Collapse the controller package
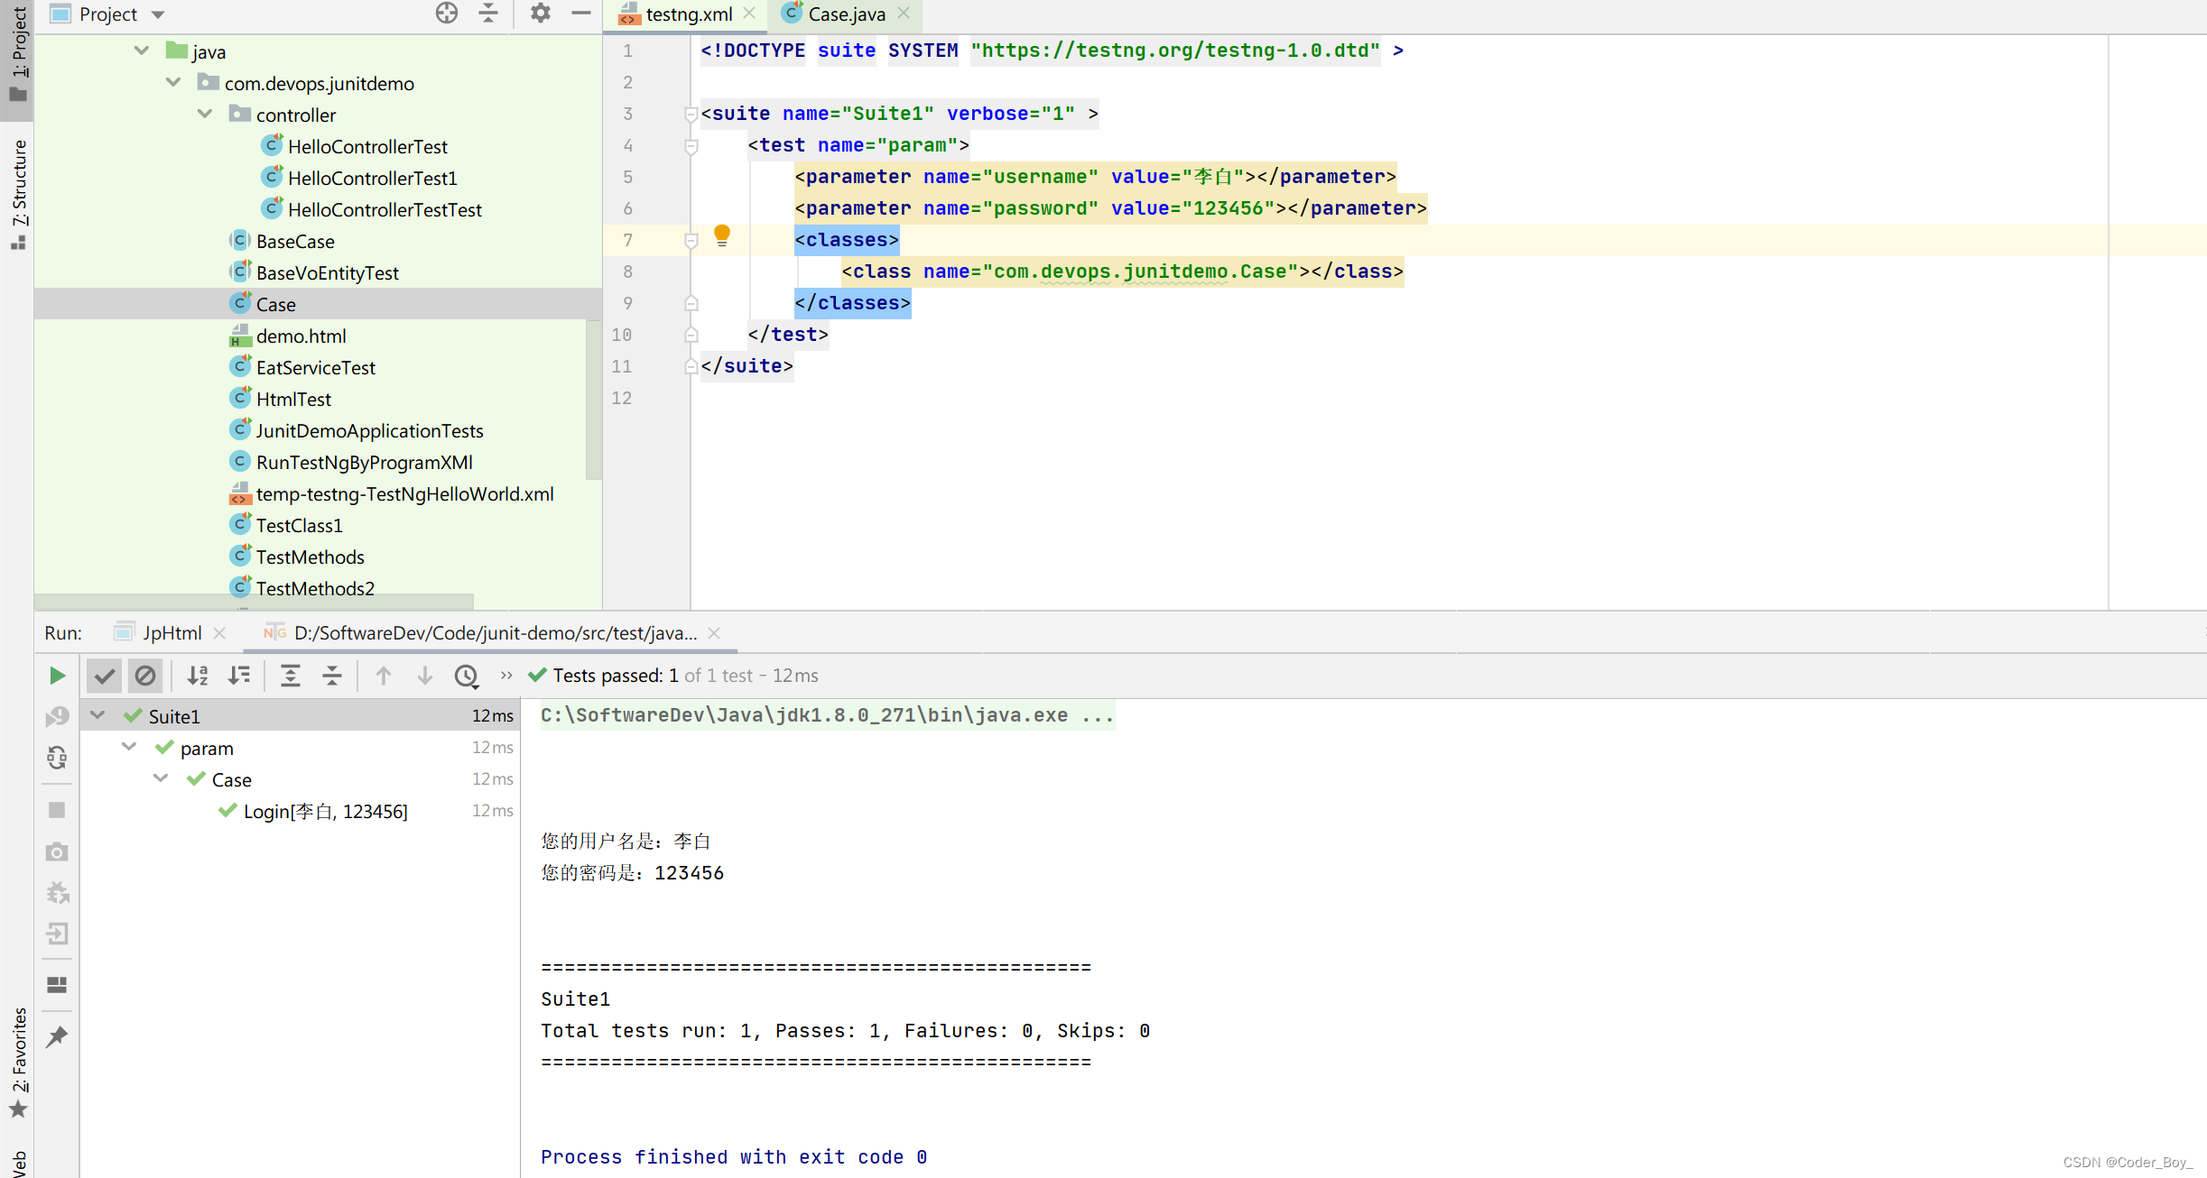2207x1178 pixels. tap(205, 115)
